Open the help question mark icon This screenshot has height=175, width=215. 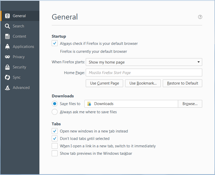pos(200,17)
